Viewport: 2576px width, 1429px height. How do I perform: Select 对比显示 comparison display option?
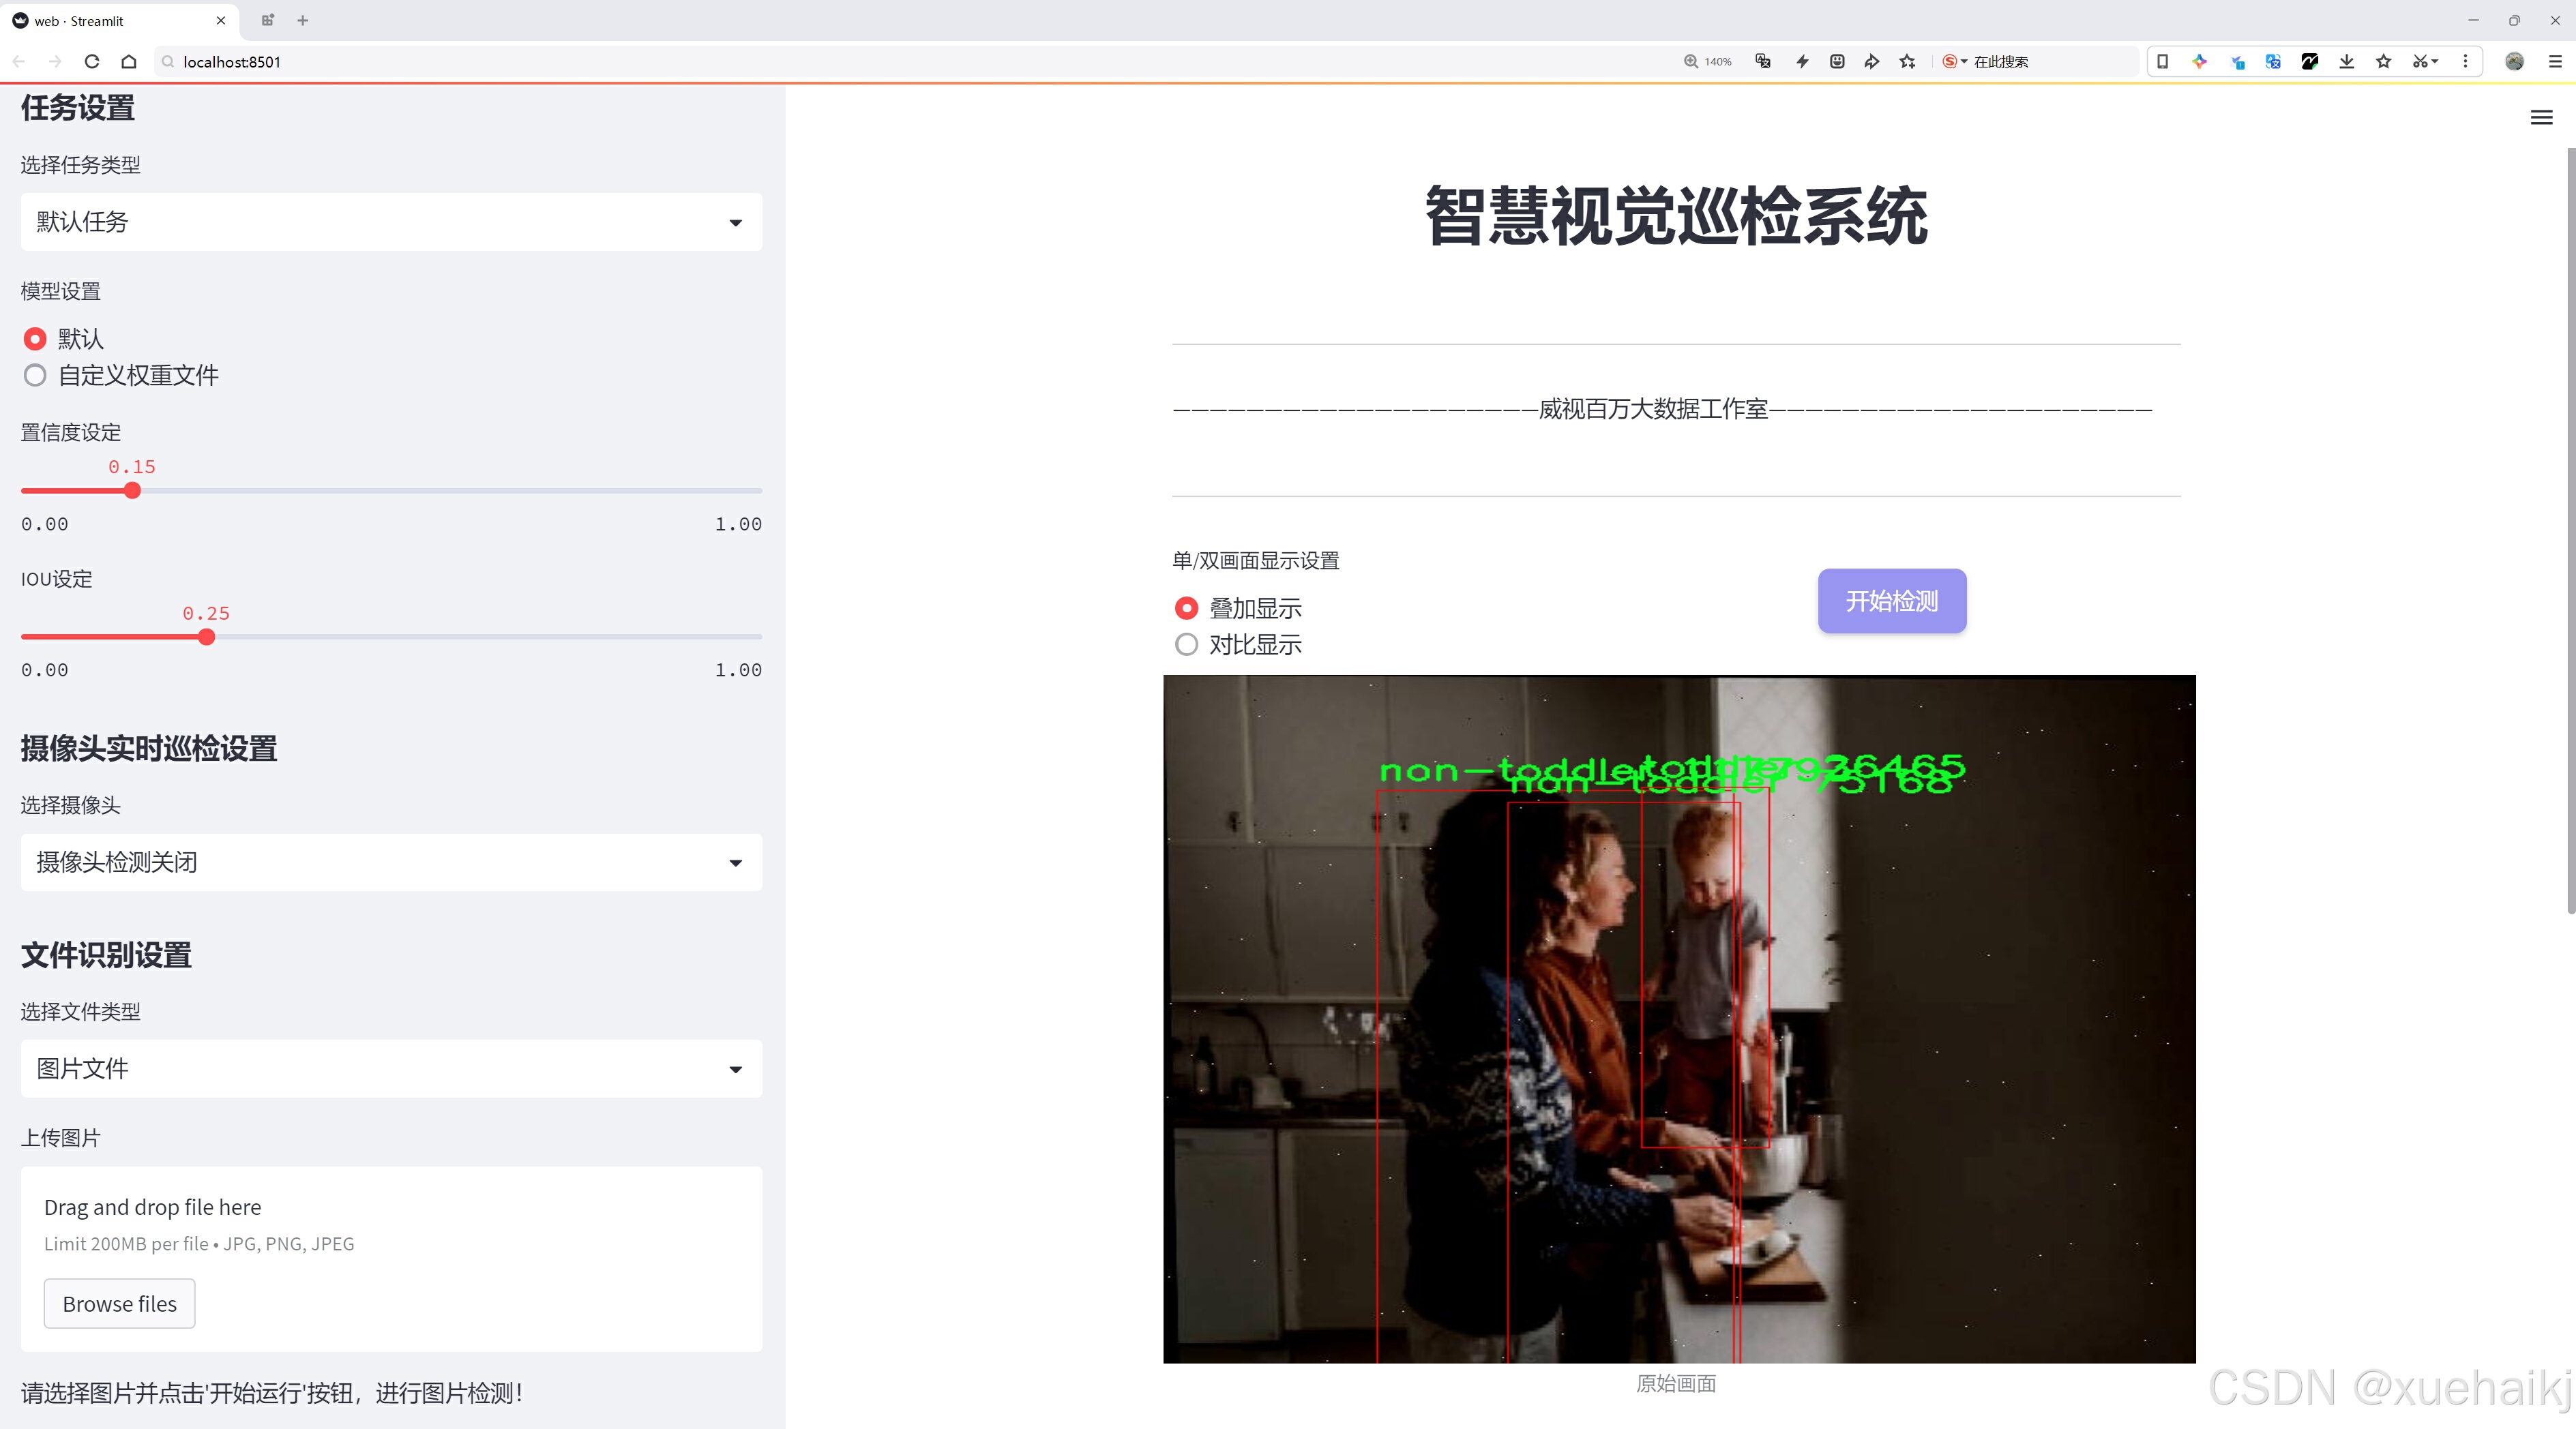click(x=1186, y=644)
